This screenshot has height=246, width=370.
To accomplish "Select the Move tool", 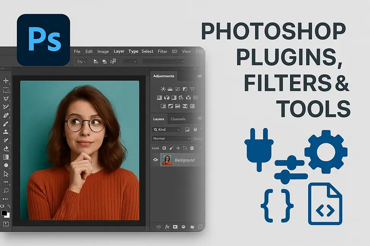I will (x=6, y=81).
